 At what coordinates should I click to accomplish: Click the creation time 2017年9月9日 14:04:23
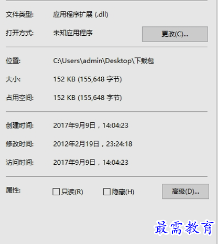tap(91, 125)
